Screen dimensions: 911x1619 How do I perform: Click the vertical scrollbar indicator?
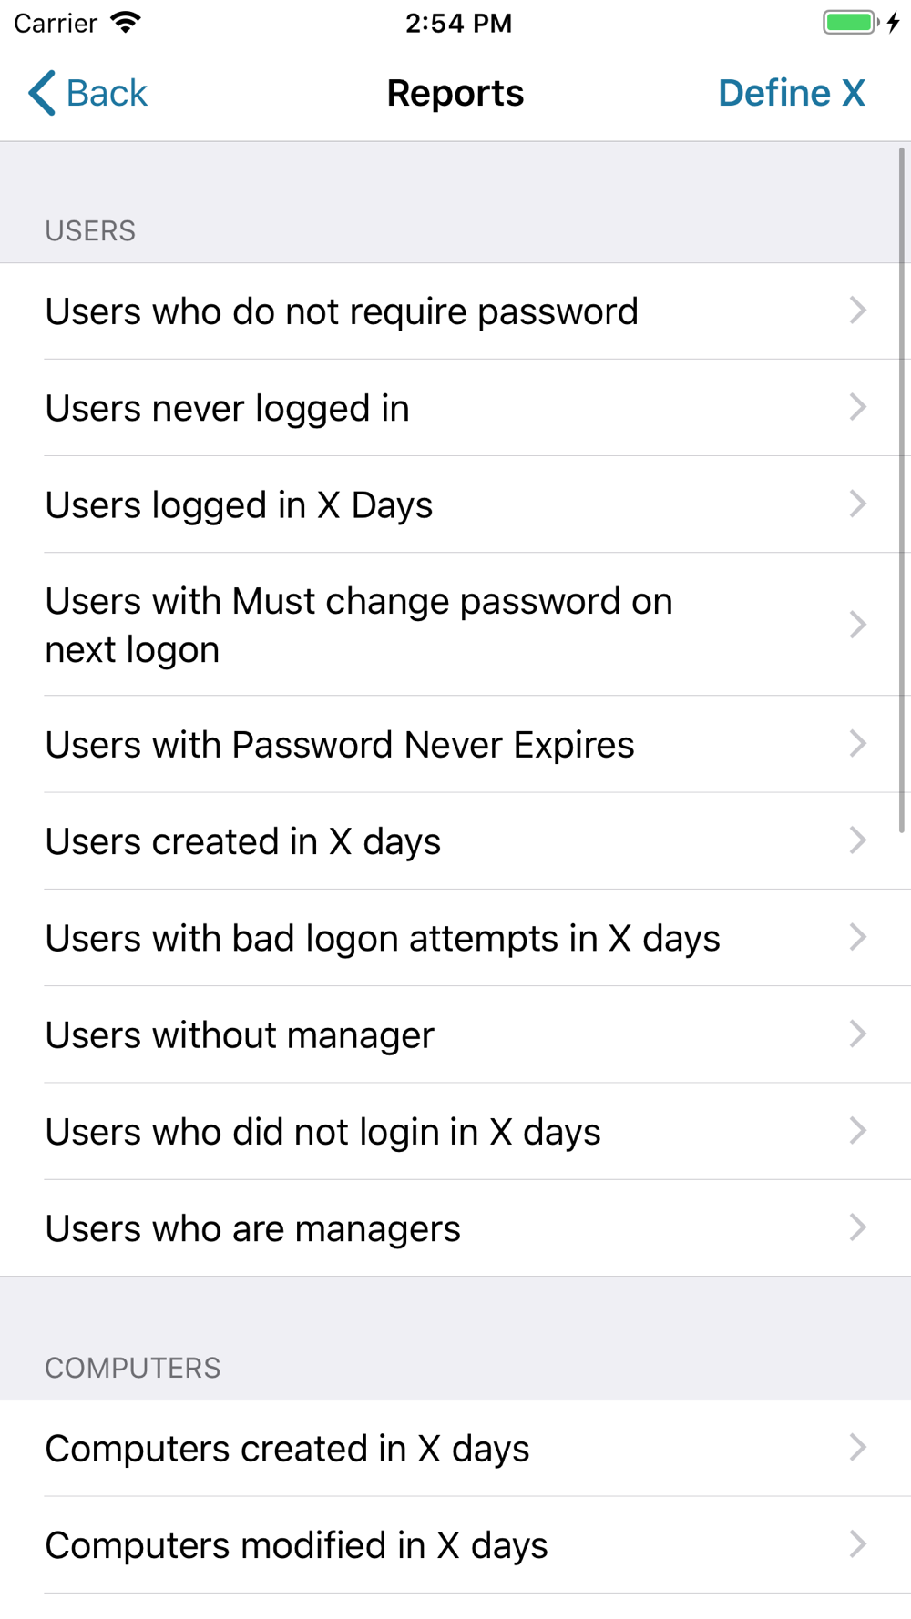901,492
